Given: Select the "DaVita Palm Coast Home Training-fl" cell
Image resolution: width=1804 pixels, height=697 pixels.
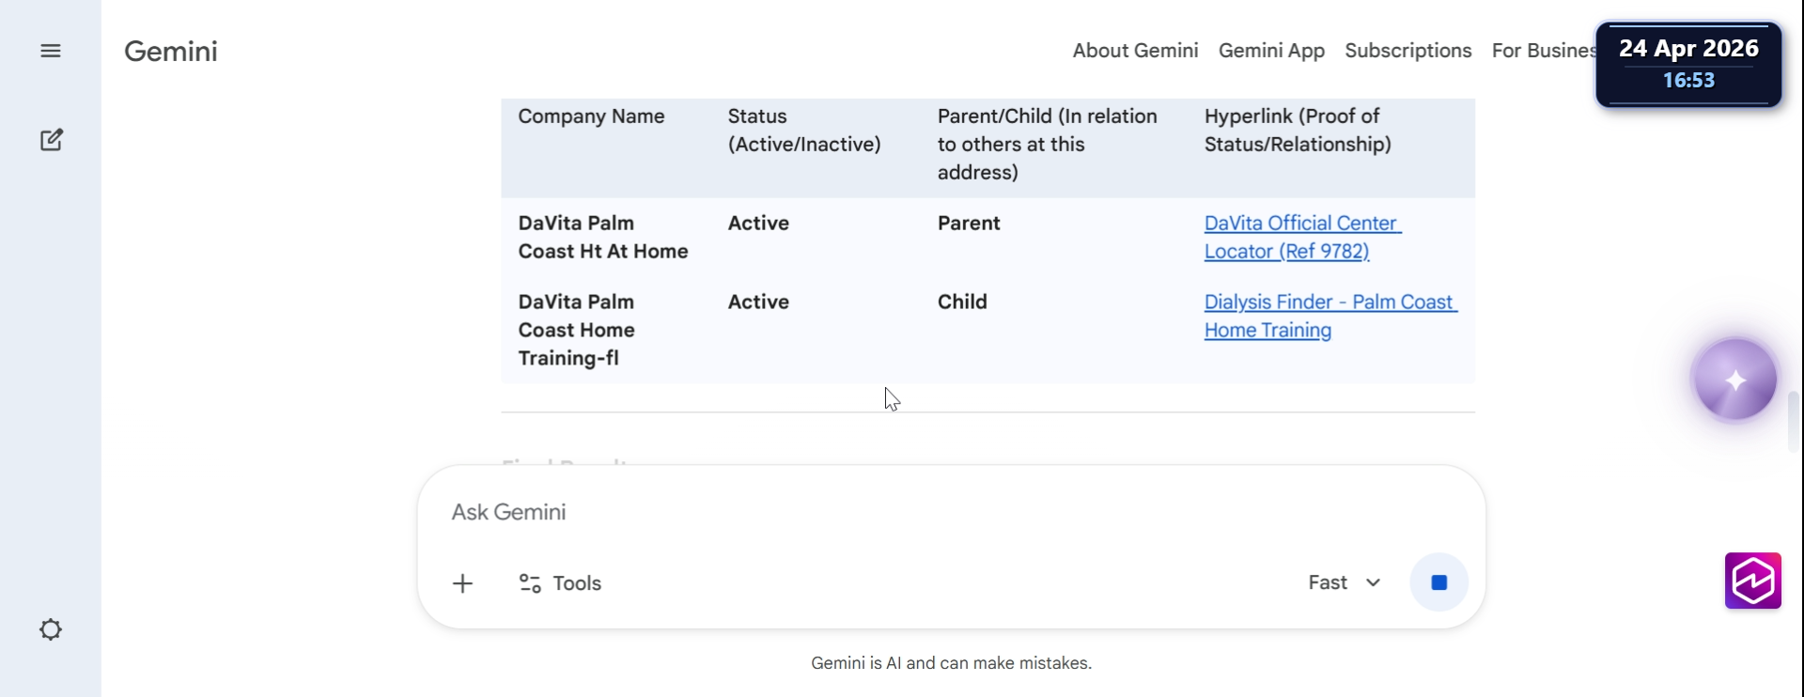Looking at the screenshot, I should pyautogui.click(x=576, y=330).
